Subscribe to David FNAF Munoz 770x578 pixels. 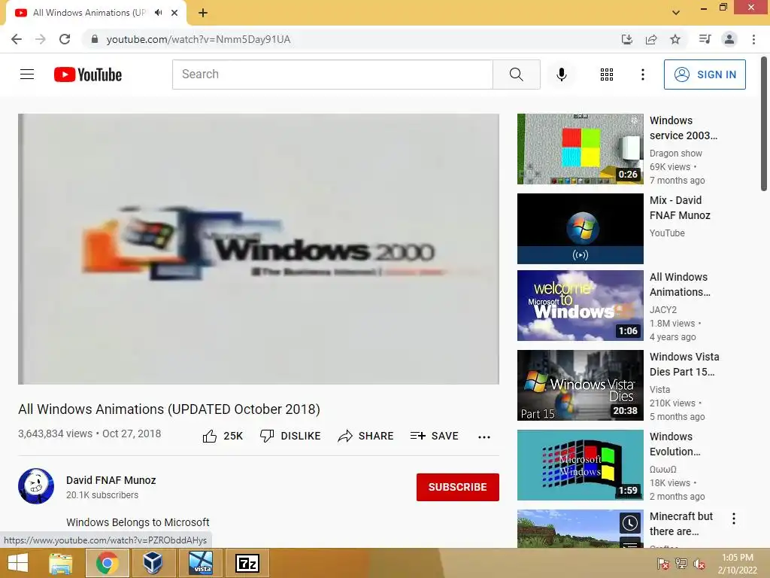coord(458,487)
